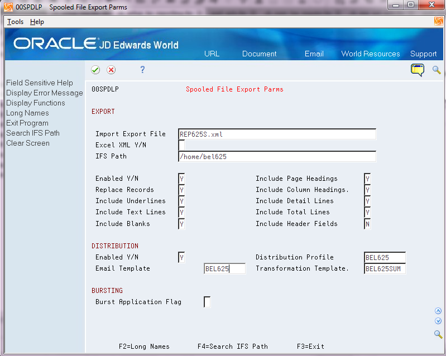Click the IFS Path input field
Viewport: 446px width, 356px height.
click(x=277, y=157)
